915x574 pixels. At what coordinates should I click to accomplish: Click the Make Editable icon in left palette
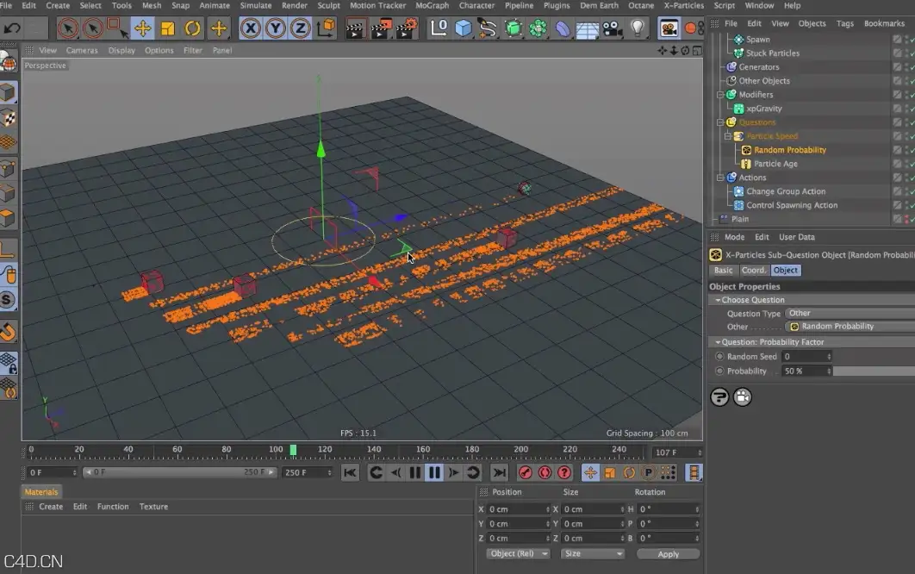(x=8, y=62)
